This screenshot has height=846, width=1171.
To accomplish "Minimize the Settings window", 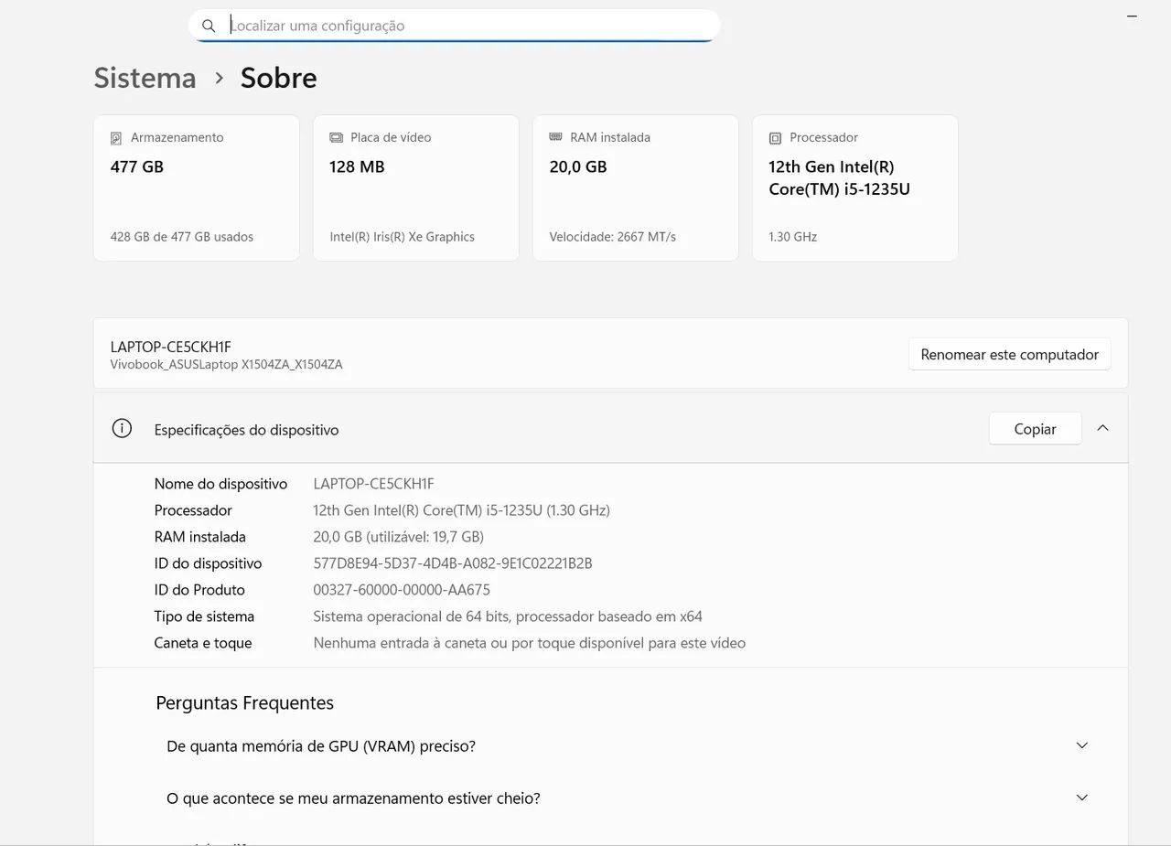I will [1133, 16].
